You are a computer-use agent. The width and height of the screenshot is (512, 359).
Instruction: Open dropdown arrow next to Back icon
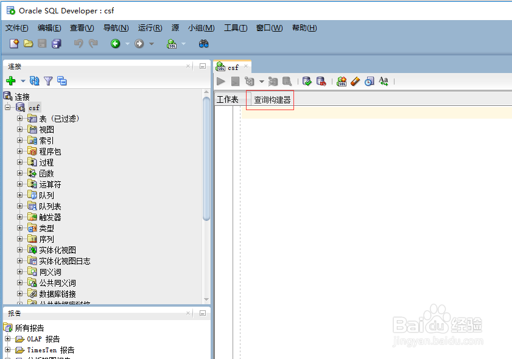pyautogui.click(x=127, y=44)
